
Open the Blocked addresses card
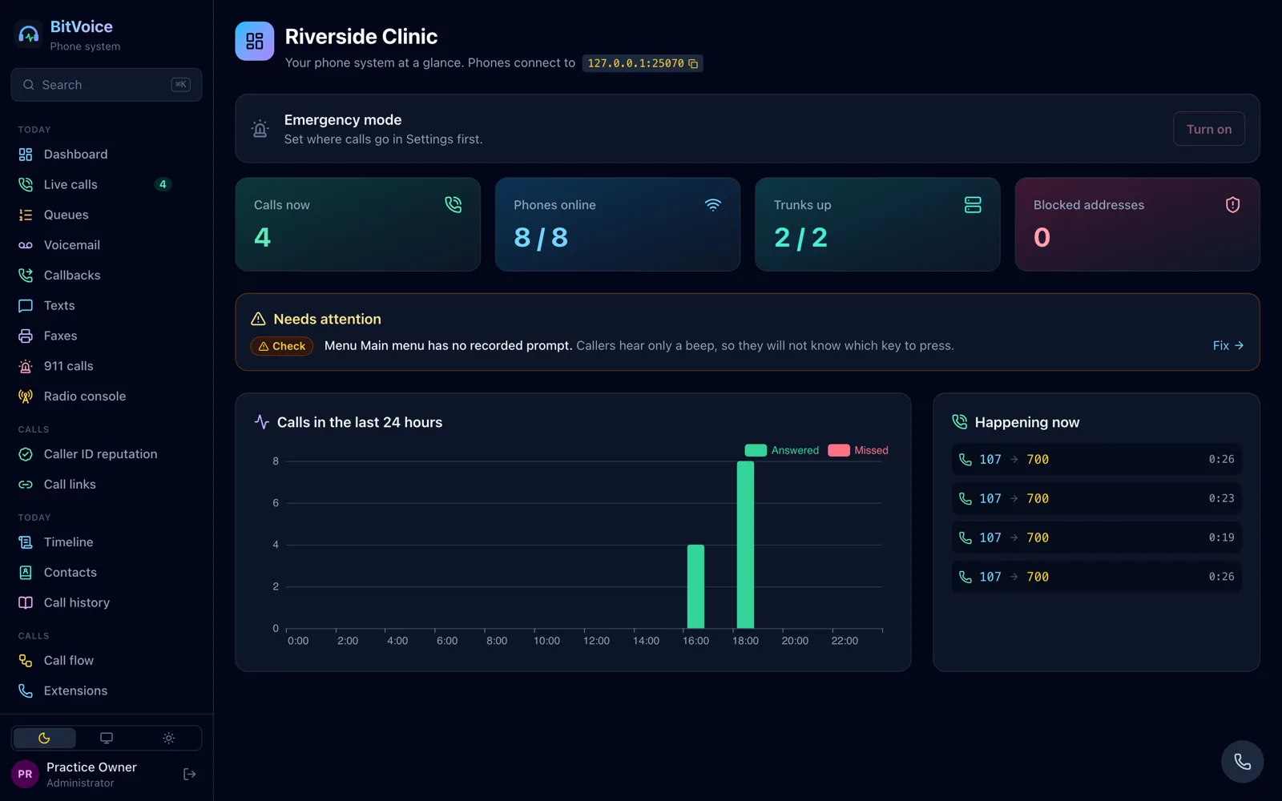[x=1137, y=224]
